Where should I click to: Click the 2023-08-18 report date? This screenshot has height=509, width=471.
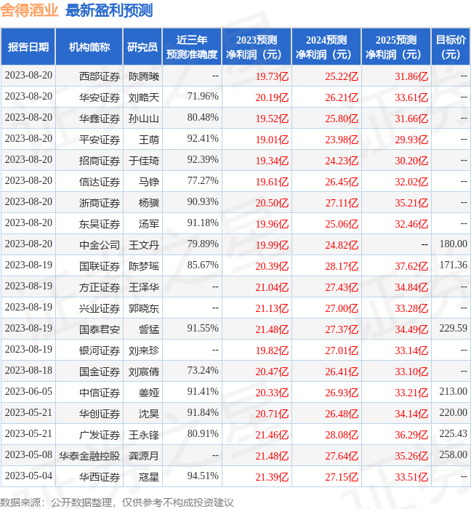click(x=28, y=370)
